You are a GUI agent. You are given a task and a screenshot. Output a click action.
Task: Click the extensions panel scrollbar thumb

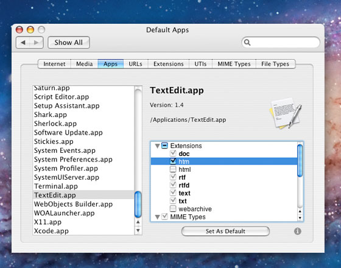pos(300,161)
